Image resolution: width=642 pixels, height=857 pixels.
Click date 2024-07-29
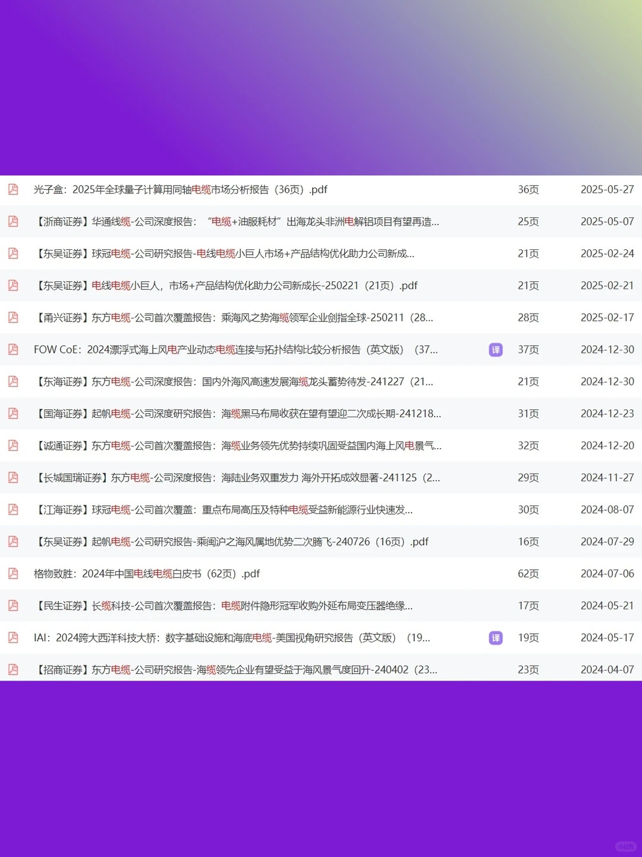click(608, 542)
